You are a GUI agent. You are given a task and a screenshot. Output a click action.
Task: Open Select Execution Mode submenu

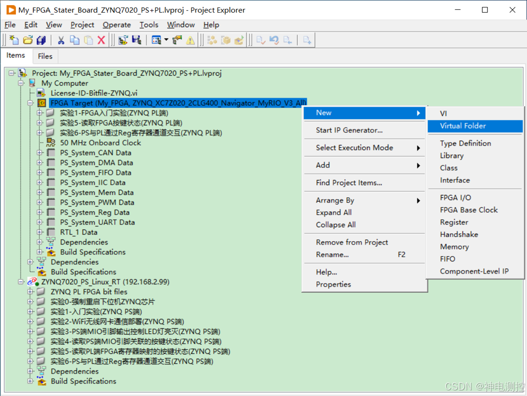(364, 147)
